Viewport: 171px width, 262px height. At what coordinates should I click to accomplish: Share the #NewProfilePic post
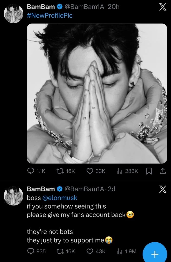[162, 171]
